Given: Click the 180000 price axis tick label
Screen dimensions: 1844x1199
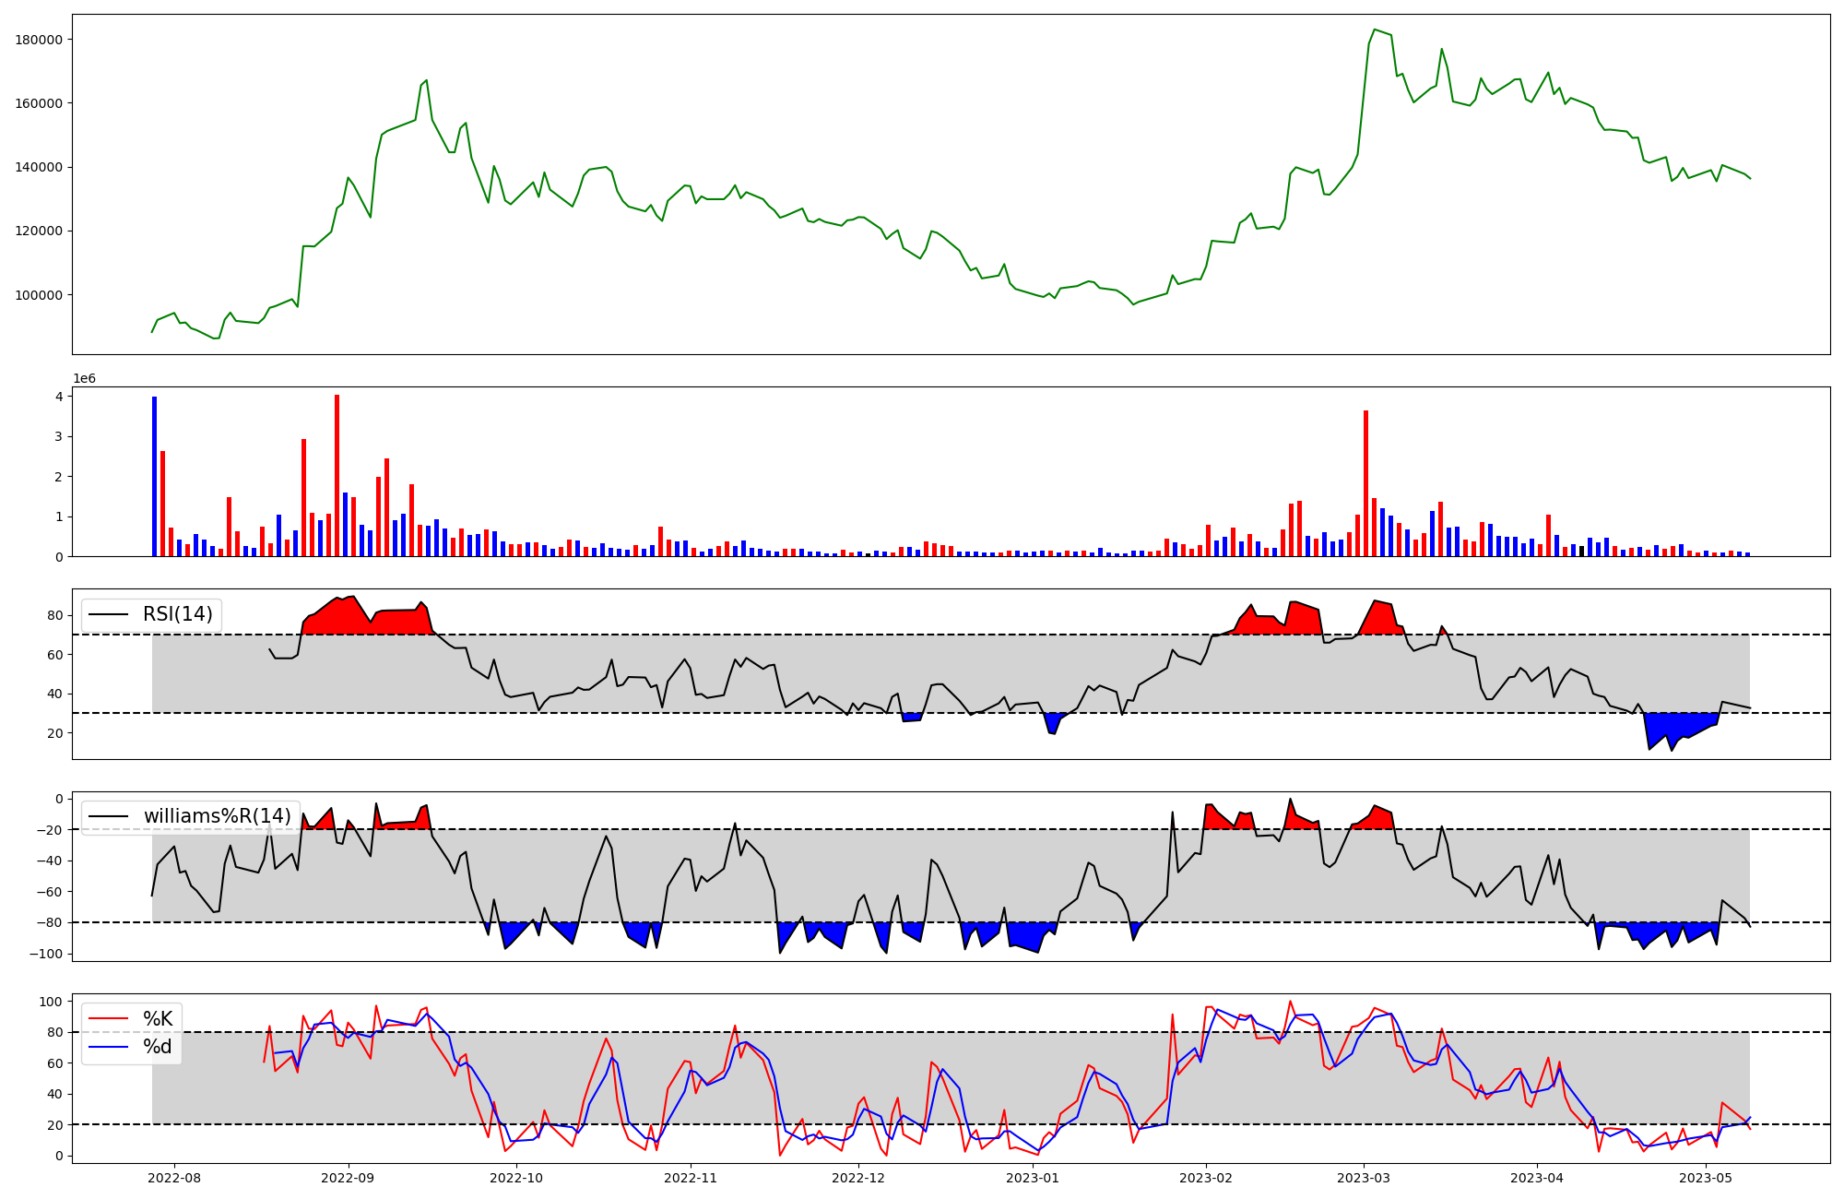Looking at the screenshot, I should coord(39,40).
